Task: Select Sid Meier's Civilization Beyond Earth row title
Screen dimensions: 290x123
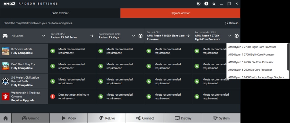Action: point(25,79)
